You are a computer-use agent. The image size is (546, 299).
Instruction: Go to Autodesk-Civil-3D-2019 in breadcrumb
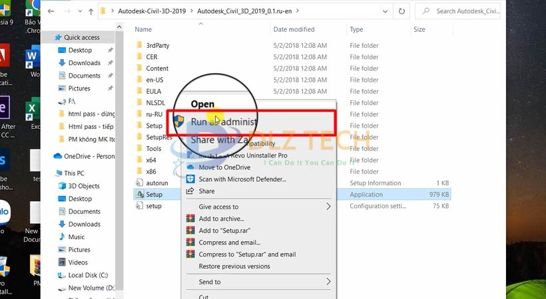point(152,11)
